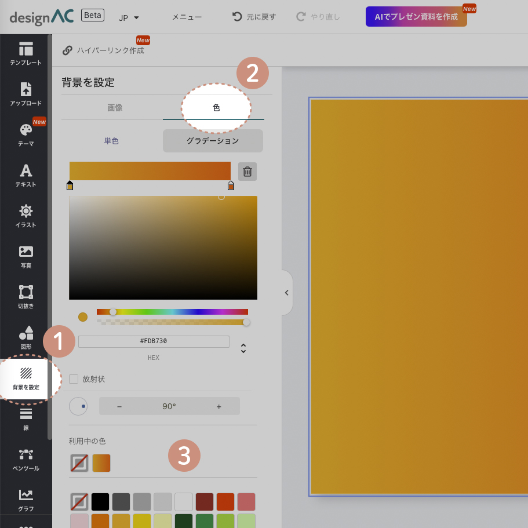
Task: Select the 切抜き crop tool
Action: [26, 297]
